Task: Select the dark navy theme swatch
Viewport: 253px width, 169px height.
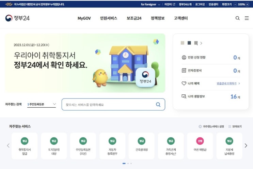Action: [x=189, y=43]
